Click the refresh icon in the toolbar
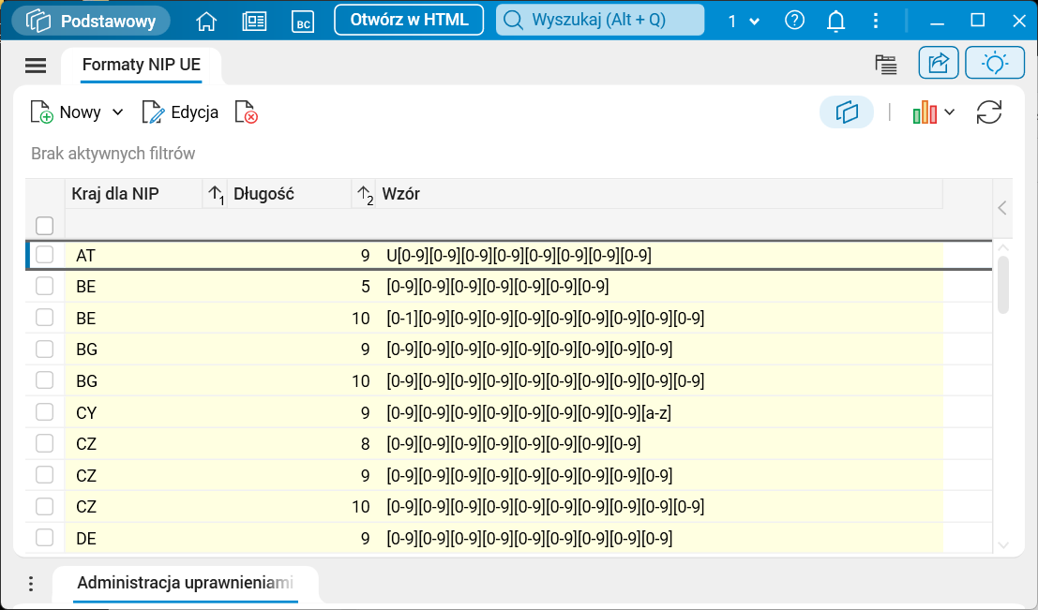The image size is (1038, 610). coord(989,112)
